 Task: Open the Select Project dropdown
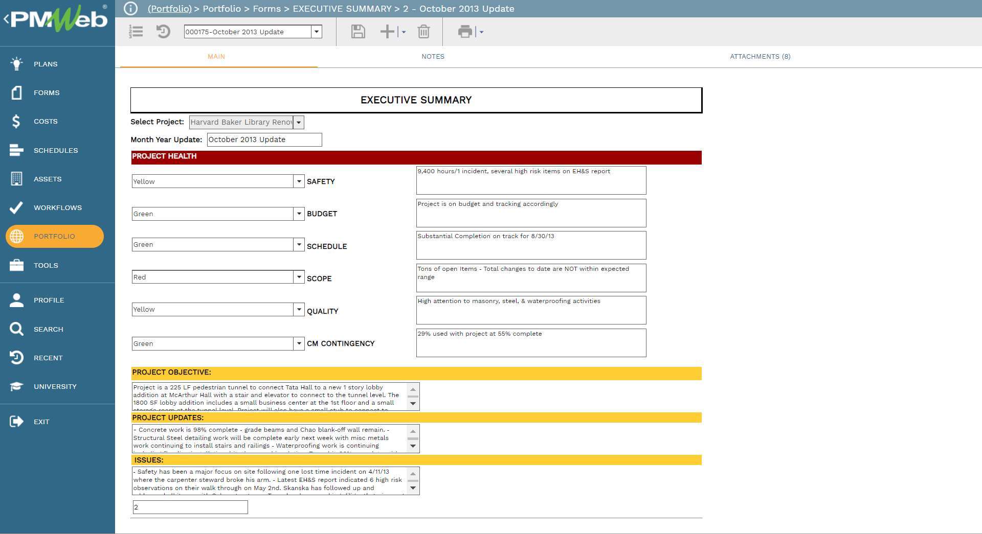point(299,122)
